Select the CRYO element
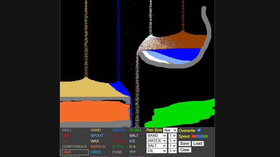280x157 pixels. click(96, 152)
